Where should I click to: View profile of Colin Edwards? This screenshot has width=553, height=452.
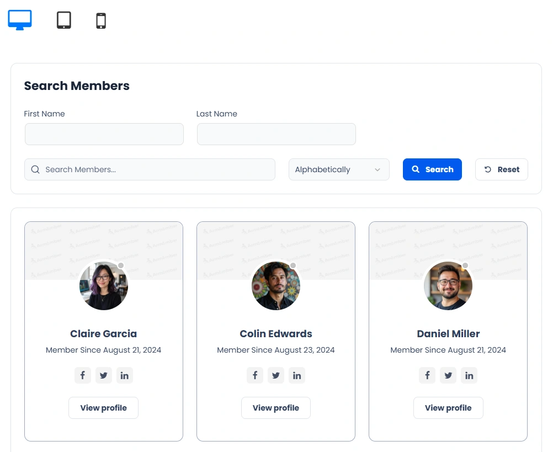point(276,408)
